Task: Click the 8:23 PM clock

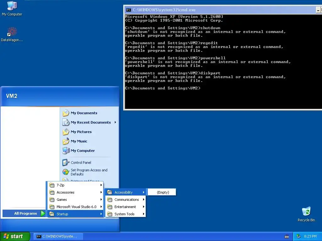Action: click(x=310, y=236)
